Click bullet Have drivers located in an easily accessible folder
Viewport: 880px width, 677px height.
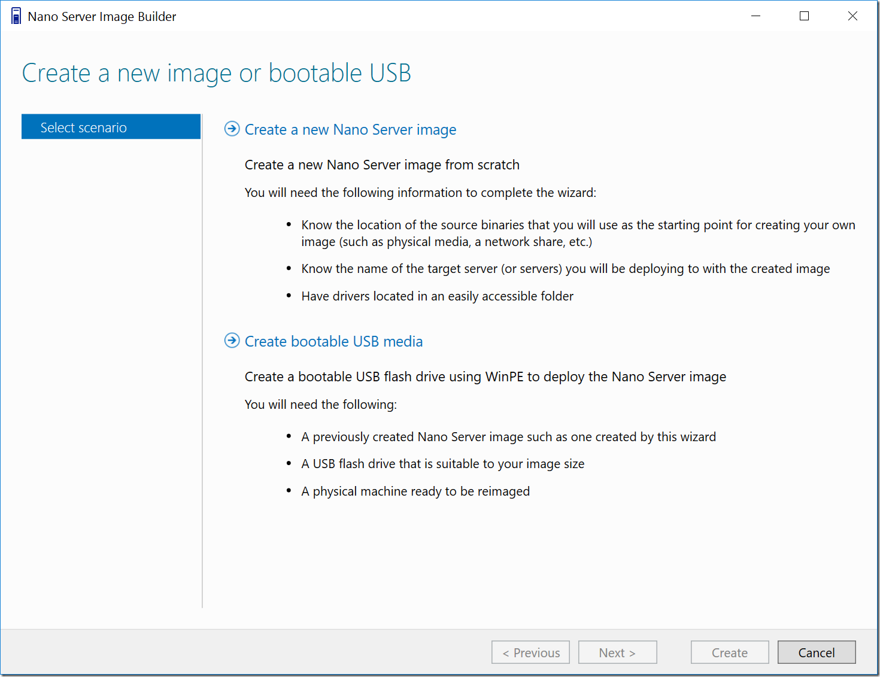pos(437,296)
